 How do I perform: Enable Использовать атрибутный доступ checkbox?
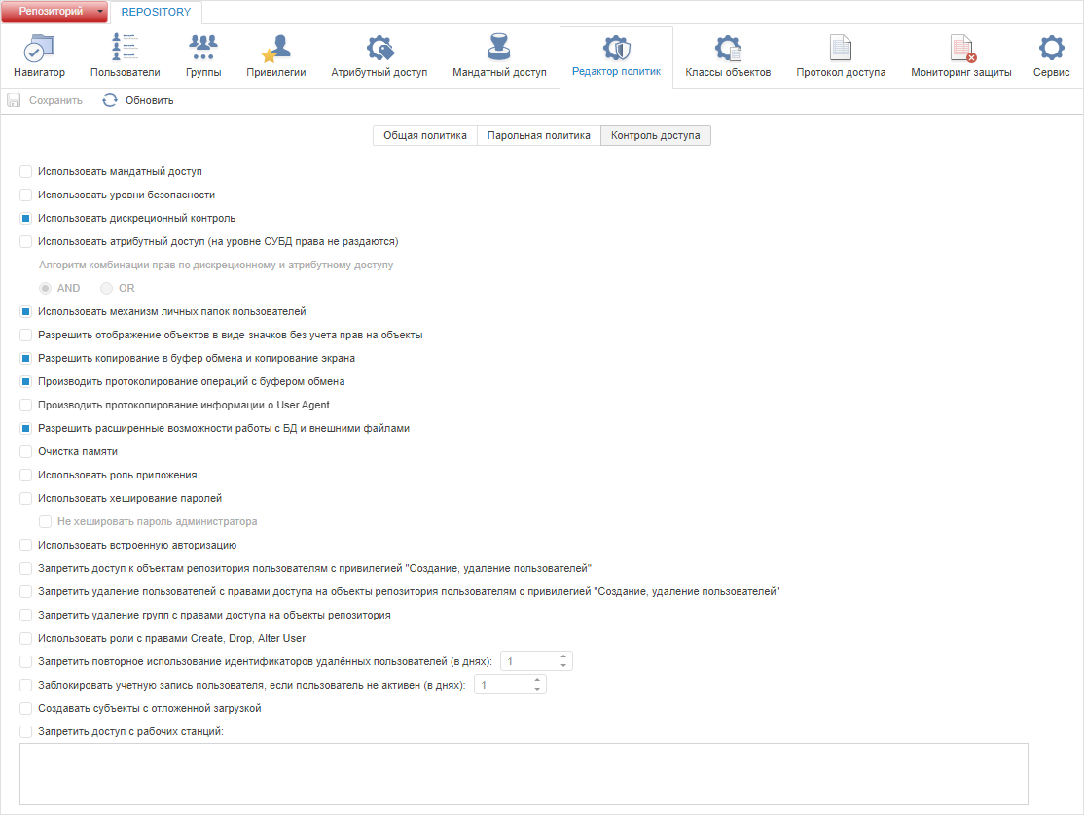coord(25,242)
